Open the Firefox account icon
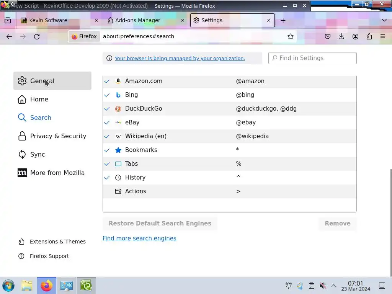 click(x=355, y=36)
